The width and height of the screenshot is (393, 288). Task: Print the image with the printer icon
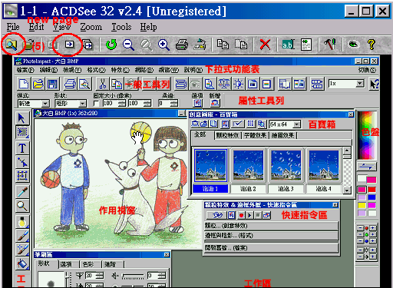pyautogui.click(x=182, y=45)
